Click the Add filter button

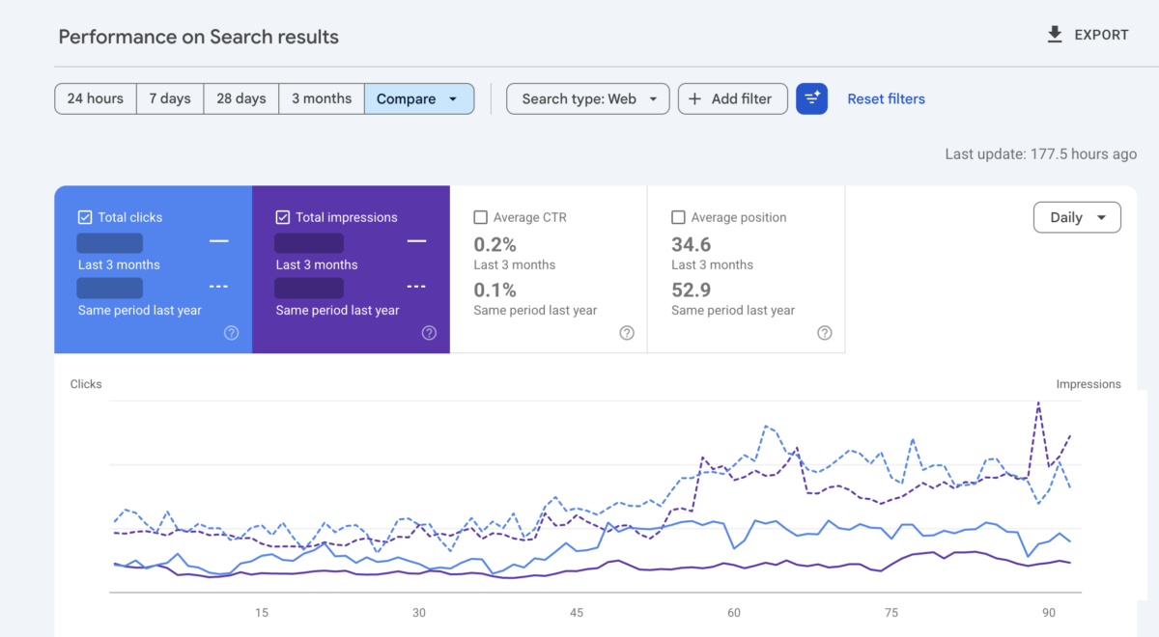732,98
